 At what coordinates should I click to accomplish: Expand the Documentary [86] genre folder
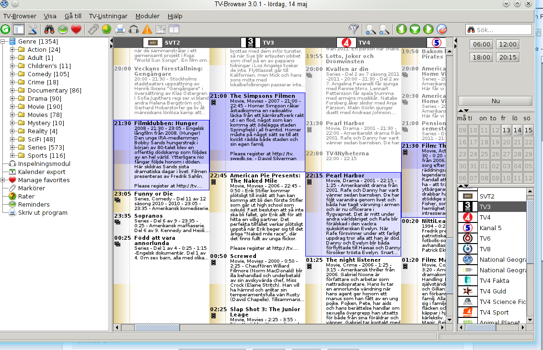pyautogui.click(x=12, y=91)
